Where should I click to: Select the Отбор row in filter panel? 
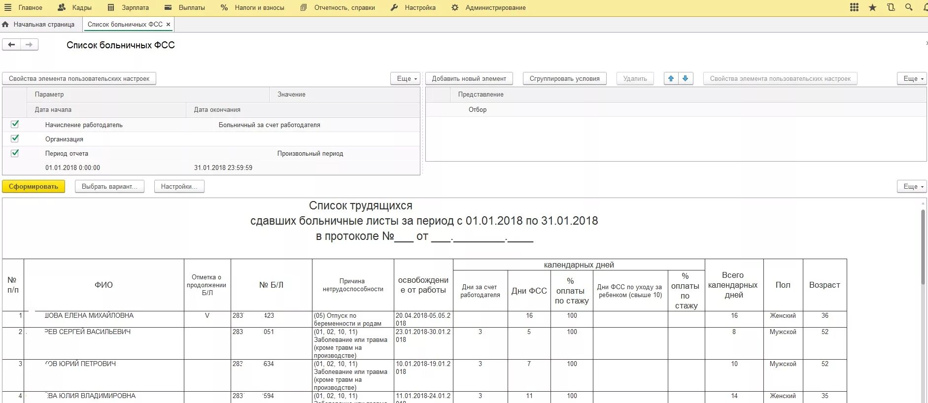[x=676, y=109]
